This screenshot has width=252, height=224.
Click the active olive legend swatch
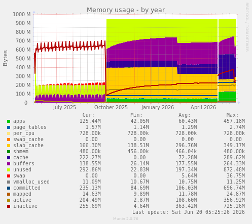[9, 200]
